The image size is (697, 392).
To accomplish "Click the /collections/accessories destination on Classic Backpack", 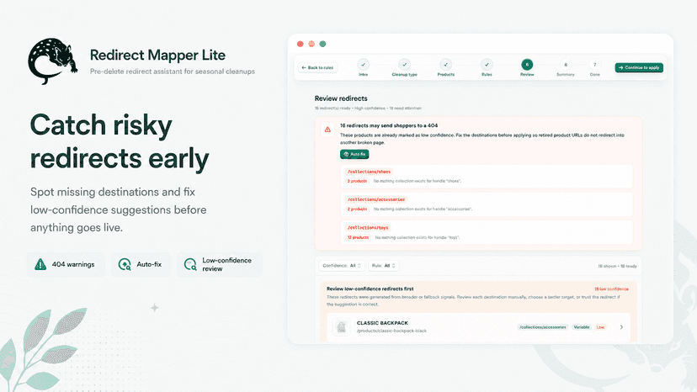I will (543, 327).
